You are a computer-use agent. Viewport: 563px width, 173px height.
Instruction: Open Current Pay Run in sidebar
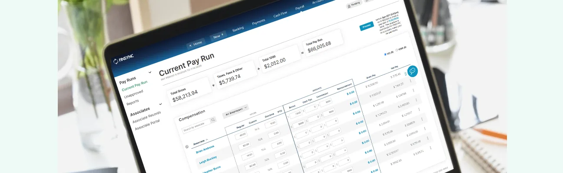135,85
